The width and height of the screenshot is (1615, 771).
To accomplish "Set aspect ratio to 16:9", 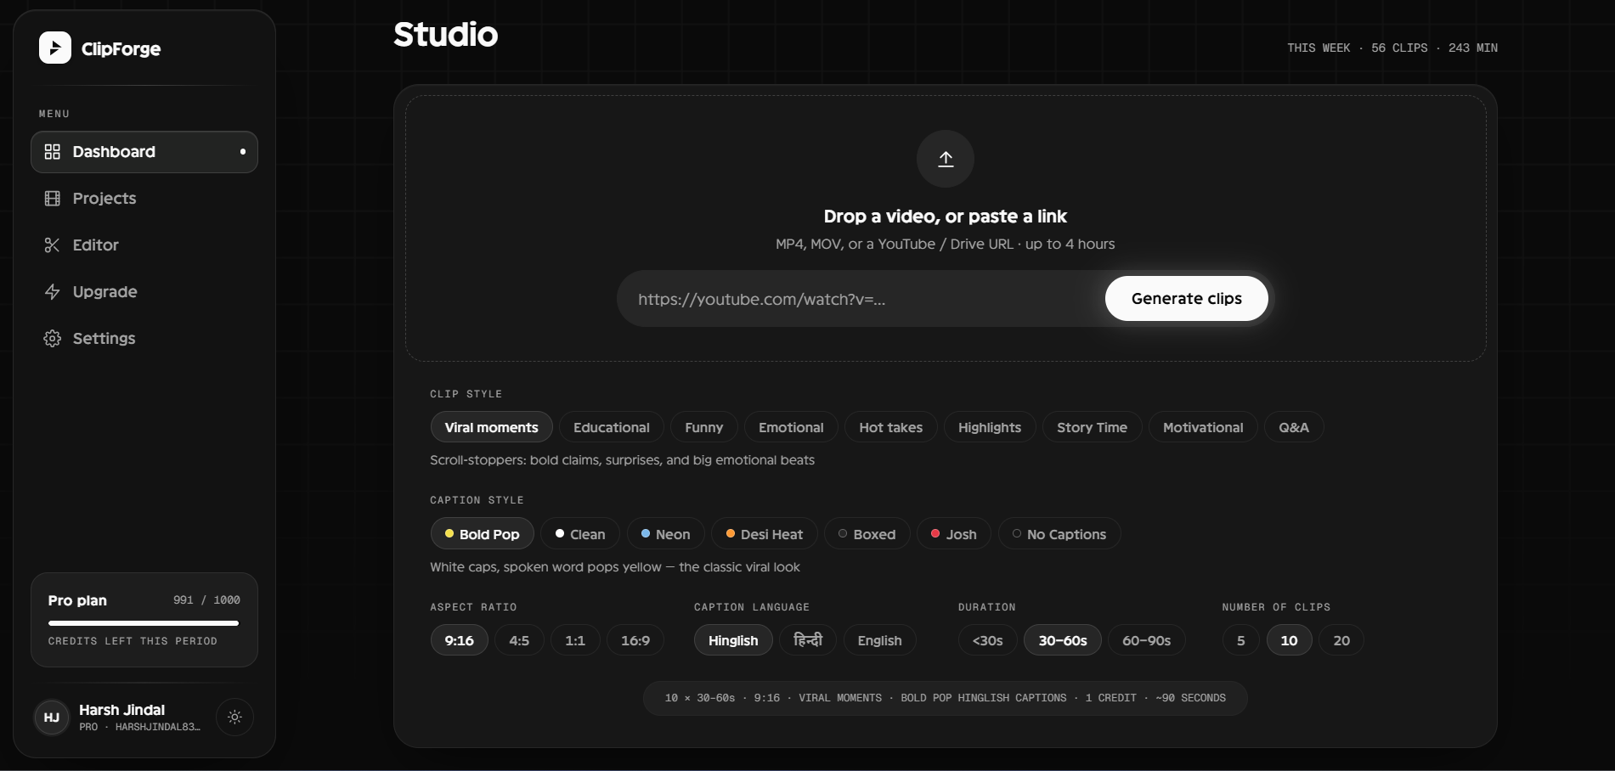I will point(635,640).
